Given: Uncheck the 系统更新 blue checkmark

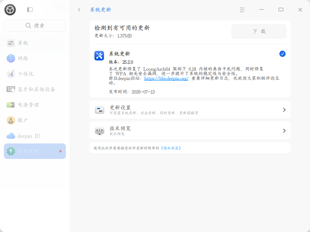Looking at the screenshot, I should coord(282,54).
